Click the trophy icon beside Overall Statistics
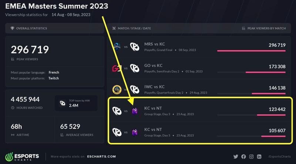Screen dimensions: 296x164 point(12,28)
